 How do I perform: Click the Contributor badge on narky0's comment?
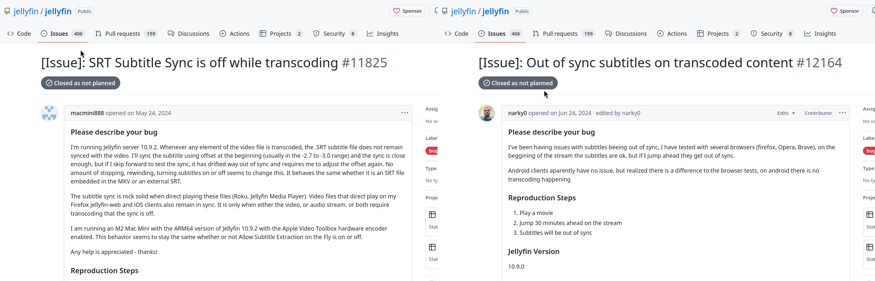(x=818, y=113)
